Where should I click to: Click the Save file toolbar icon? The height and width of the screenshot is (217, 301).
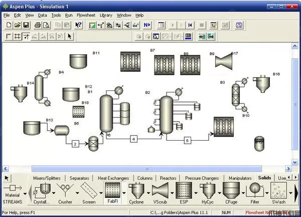26,25
